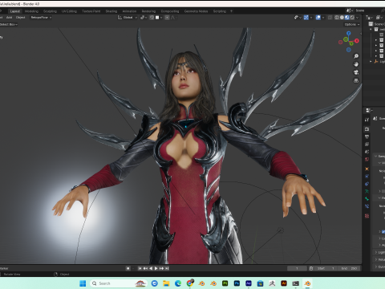Switch to rendered viewport shading
Viewport: 385px width, 289px height.
pos(352,18)
